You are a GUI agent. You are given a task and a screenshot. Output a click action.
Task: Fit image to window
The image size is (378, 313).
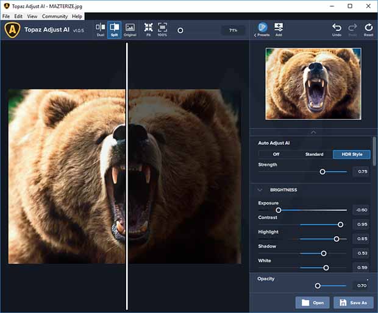(148, 29)
